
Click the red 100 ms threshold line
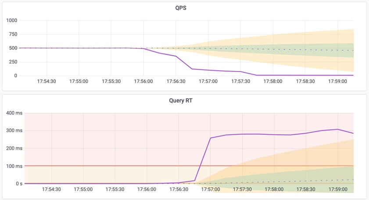[110, 166]
